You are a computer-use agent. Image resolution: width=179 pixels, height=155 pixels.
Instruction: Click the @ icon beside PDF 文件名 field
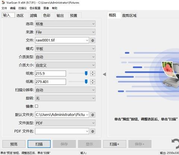(92, 131)
